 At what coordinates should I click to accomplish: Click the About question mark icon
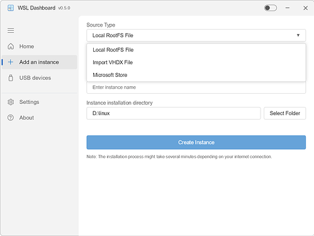pyautogui.click(x=11, y=118)
